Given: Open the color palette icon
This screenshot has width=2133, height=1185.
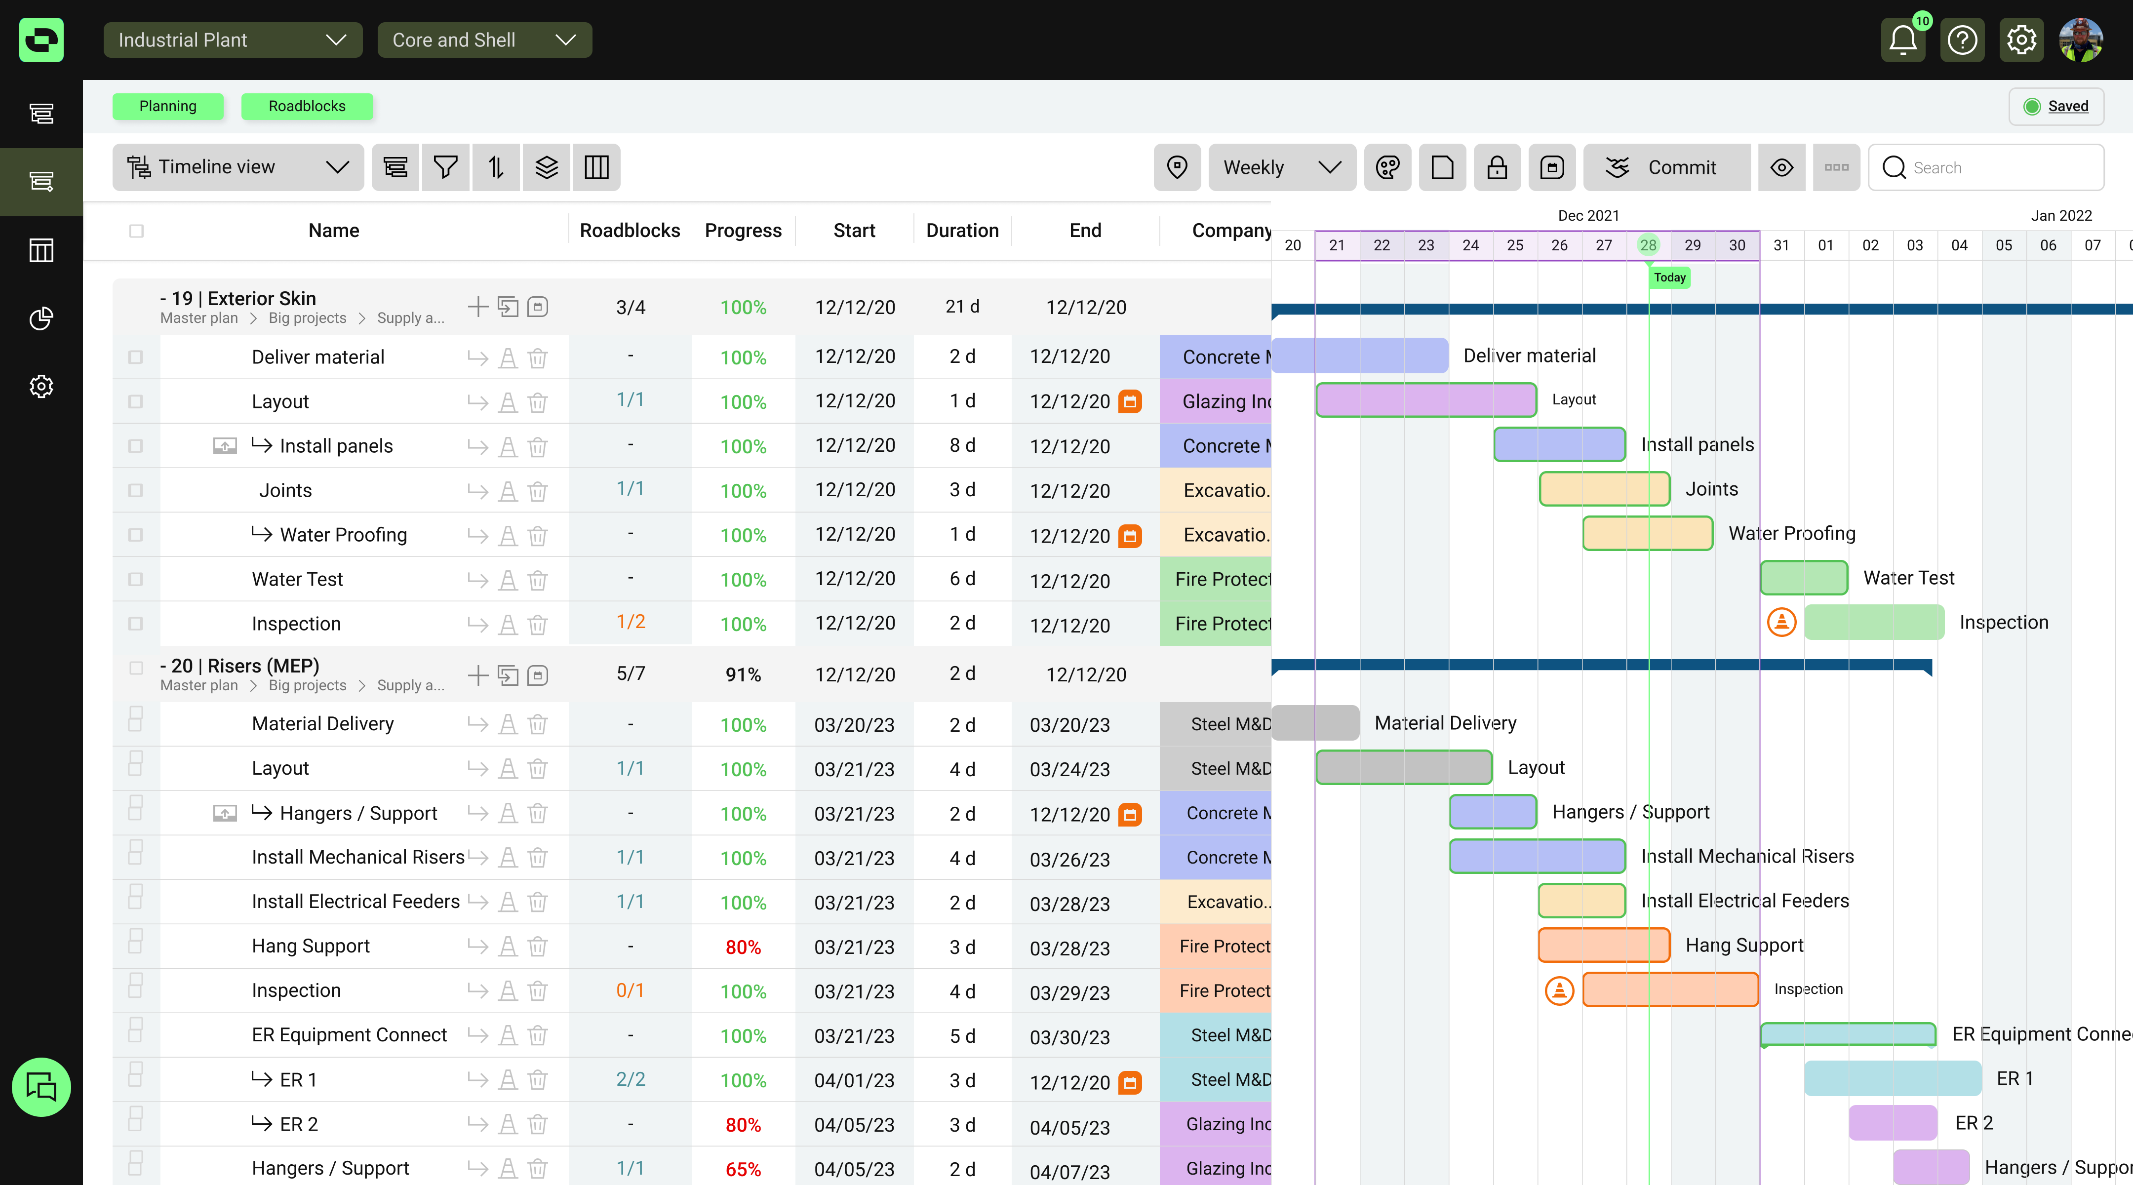Looking at the screenshot, I should [x=1388, y=167].
